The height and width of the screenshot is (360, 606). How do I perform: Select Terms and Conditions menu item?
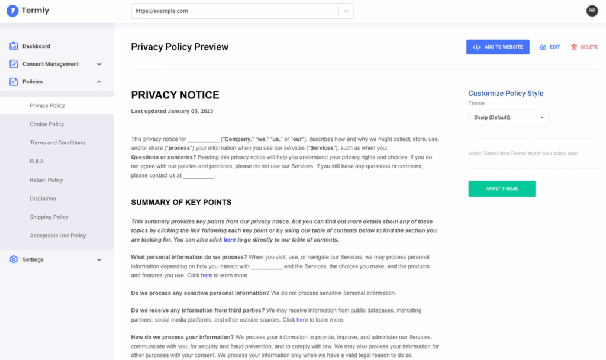(57, 143)
